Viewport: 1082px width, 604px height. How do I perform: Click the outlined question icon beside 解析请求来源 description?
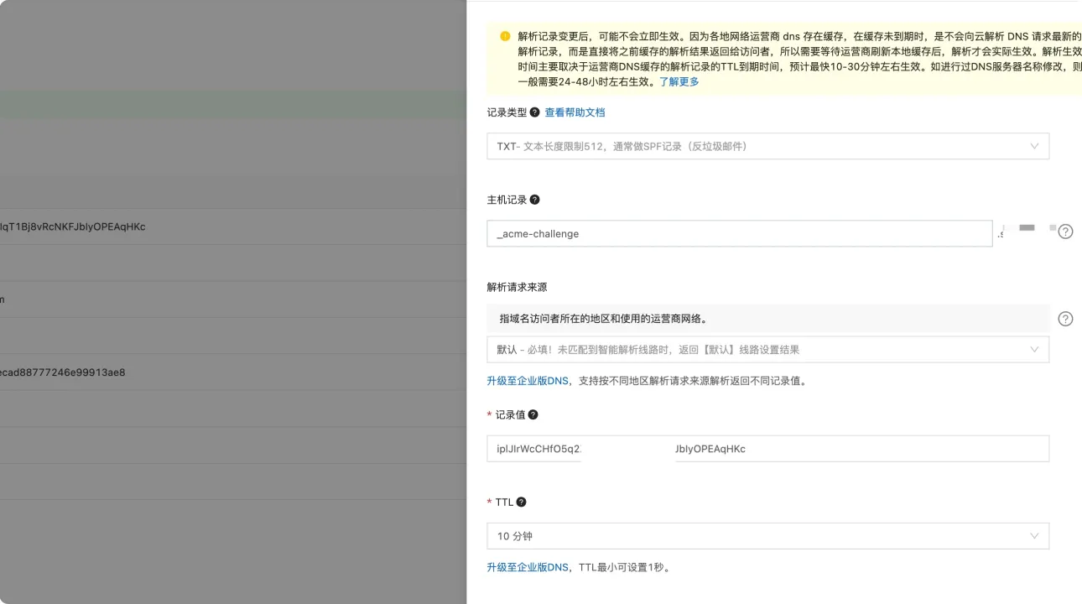coord(1065,319)
